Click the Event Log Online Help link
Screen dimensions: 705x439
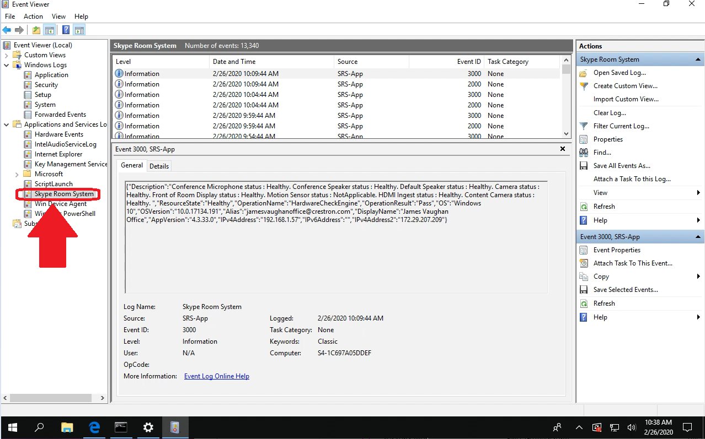click(217, 376)
